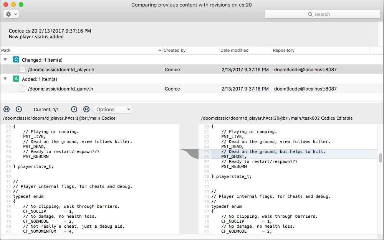Screen dimensions: 384x240
Task: Go to the next difference
Action: [74, 109]
